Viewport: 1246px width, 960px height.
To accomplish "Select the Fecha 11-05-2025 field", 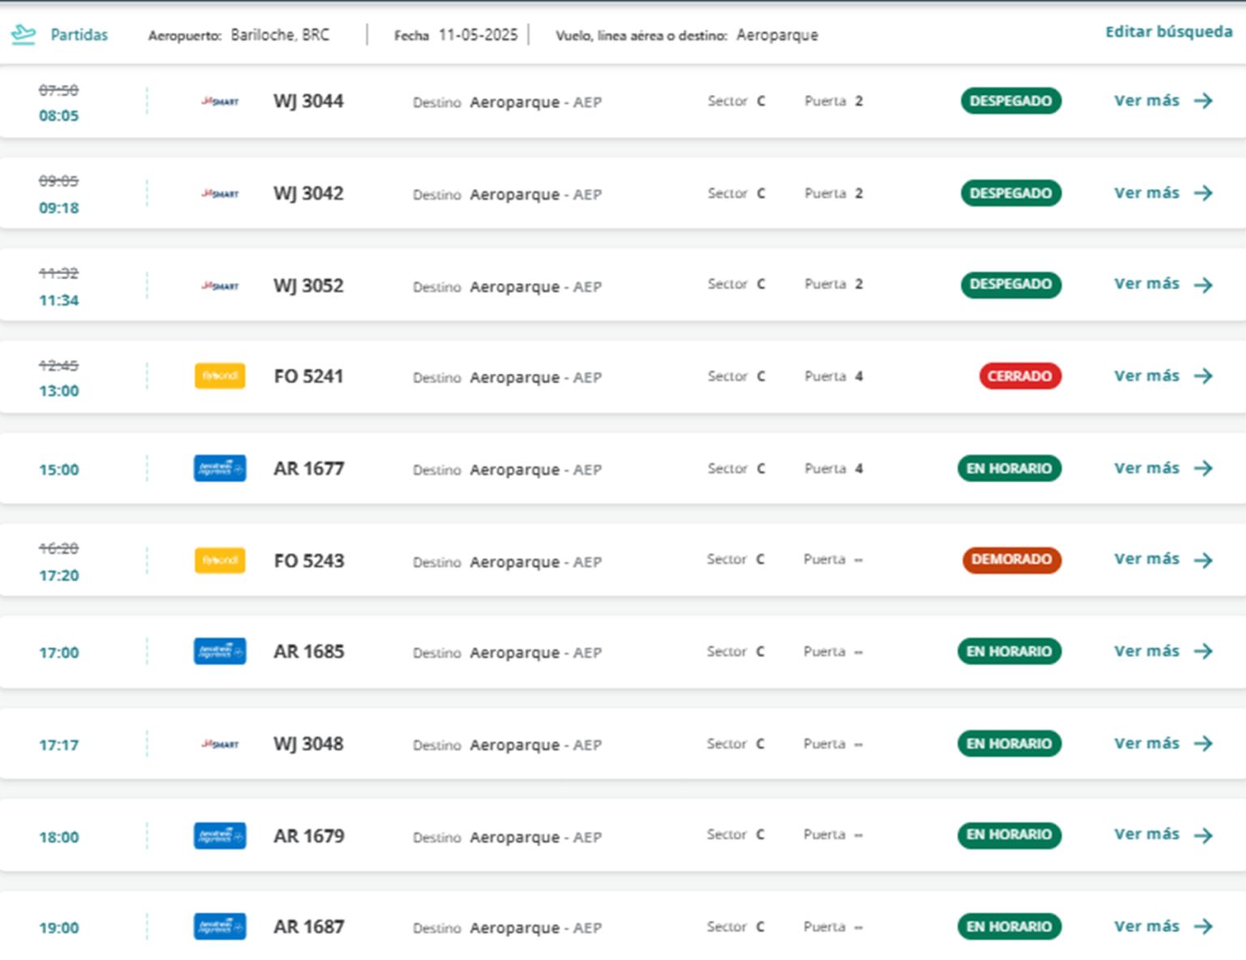I will [x=477, y=35].
